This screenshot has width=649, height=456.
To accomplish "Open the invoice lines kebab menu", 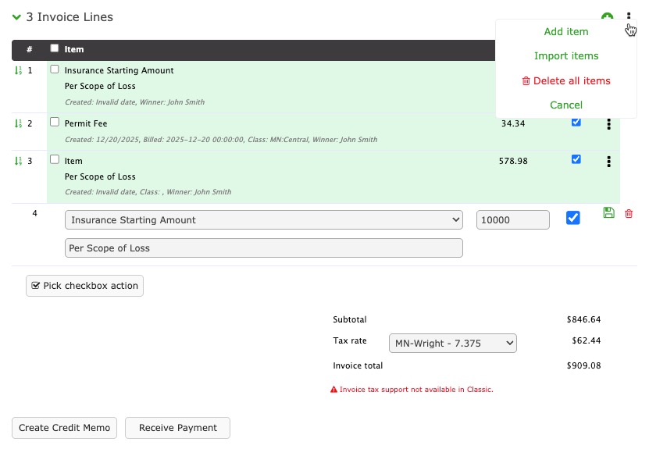I will pos(629,18).
